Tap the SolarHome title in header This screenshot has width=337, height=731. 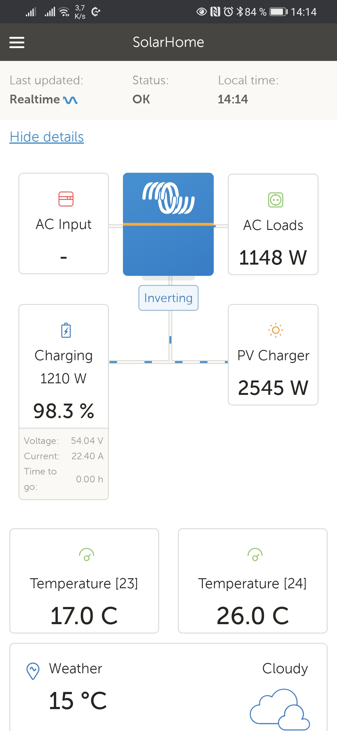[x=168, y=42]
